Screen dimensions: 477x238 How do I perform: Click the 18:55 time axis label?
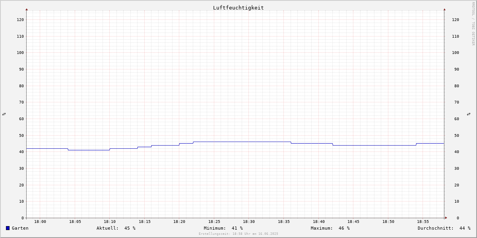423,222
